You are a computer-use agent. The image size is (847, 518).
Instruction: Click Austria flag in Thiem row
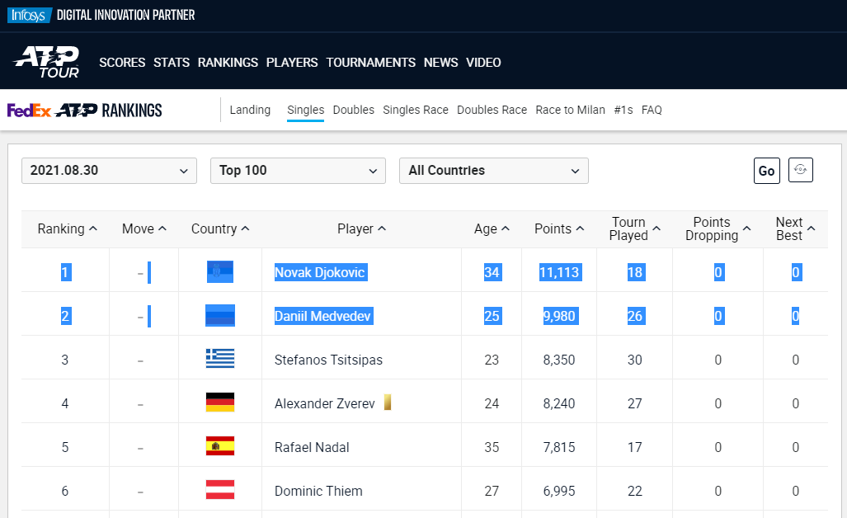[220, 490]
